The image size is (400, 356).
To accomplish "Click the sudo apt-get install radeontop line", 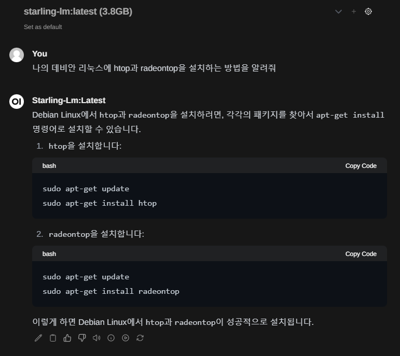I will pos(111,291).
